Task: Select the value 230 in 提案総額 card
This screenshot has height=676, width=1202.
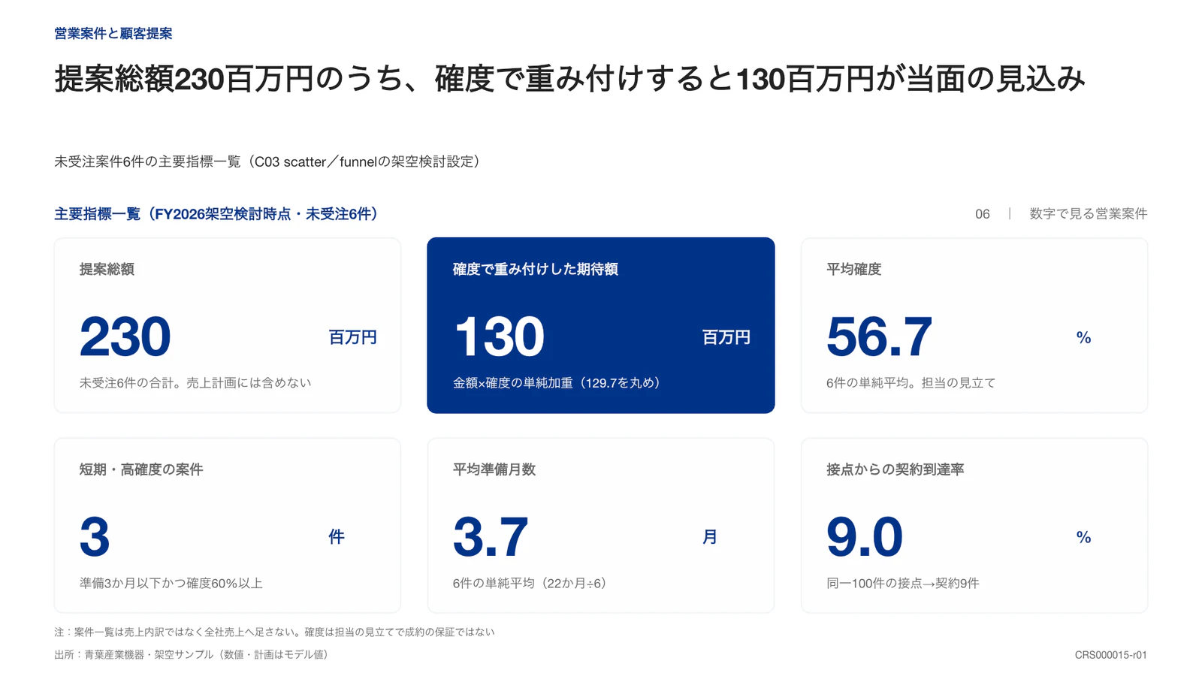Action: pos(125,336)
